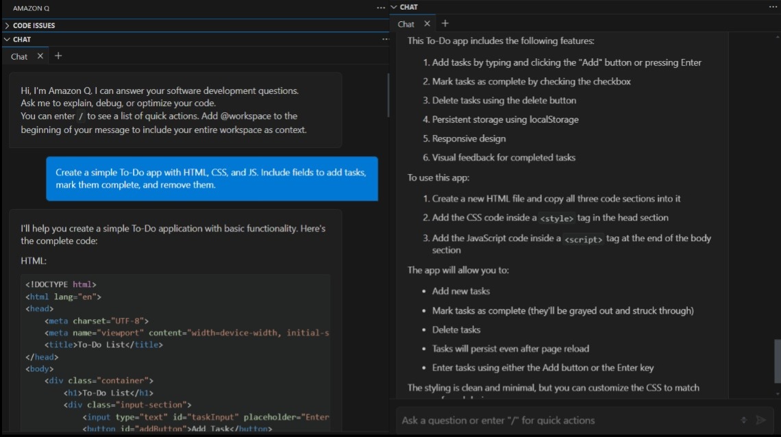Open the Amazon Q panel more actions menu
This screenshot has height=437, width=781.
pos(380,8)
